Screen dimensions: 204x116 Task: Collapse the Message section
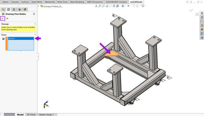pyautogui.click(x=35, y=24)
